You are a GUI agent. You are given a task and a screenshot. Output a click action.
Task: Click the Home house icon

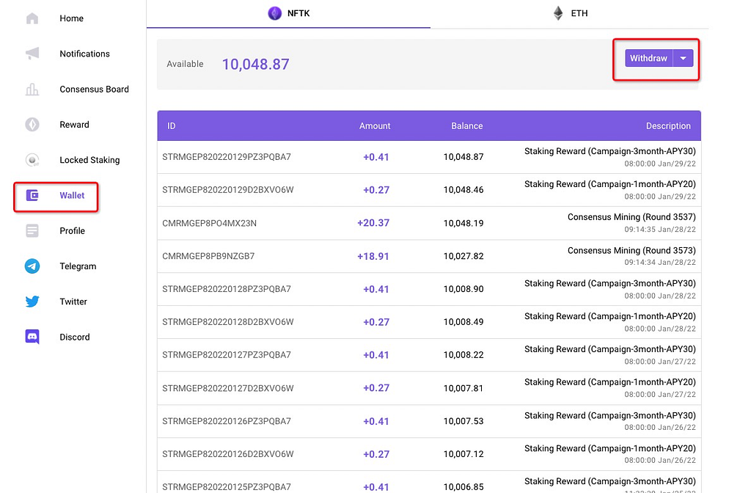32,18
